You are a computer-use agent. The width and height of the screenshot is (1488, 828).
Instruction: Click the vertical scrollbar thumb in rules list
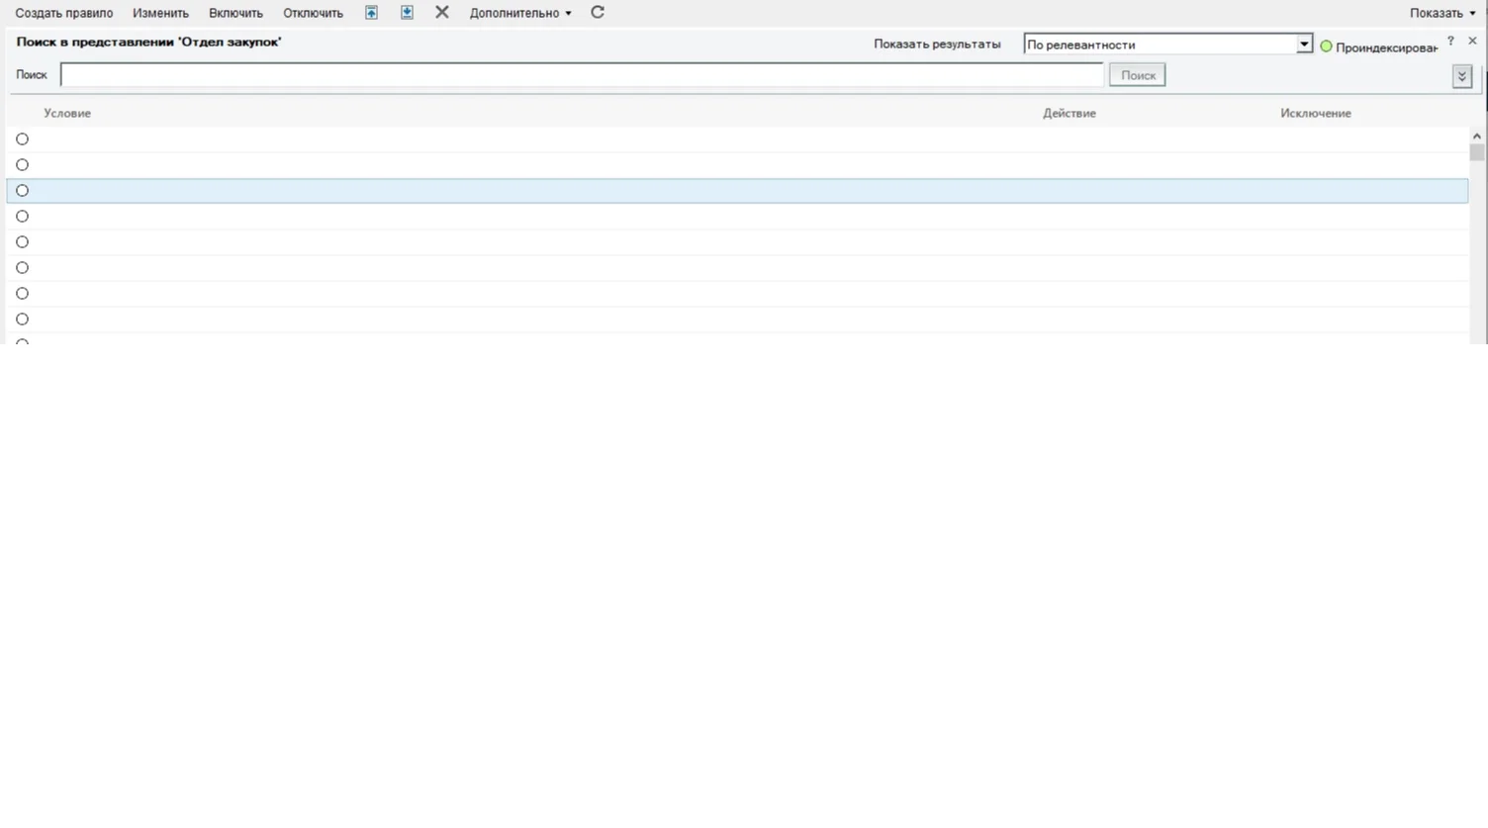click(1476, 152)
